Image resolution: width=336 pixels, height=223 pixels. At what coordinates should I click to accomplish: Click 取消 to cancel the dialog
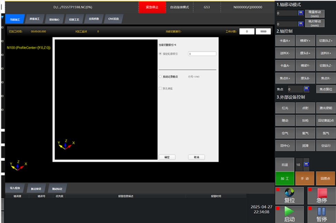click(x=196, y=157)
